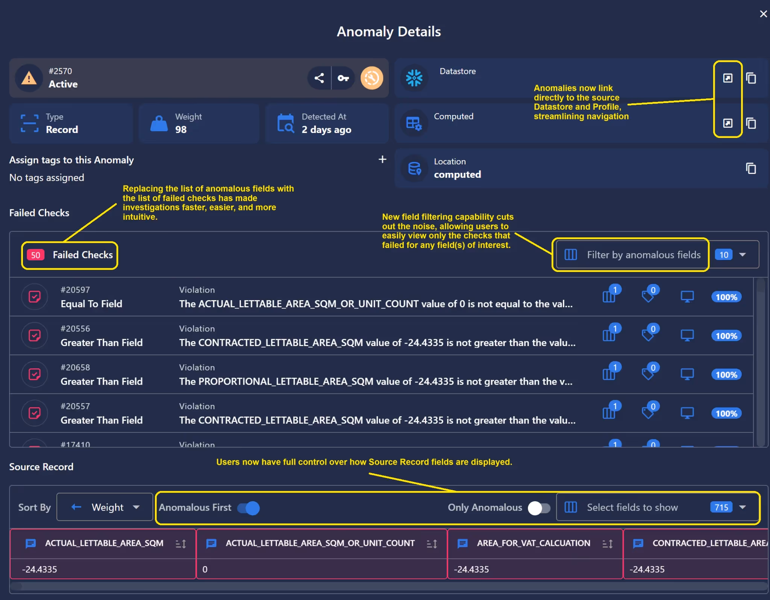Viewport: 770px width, 600px height.
Task: Open the Equal To Field check #20597
Action: coord(91,304)
